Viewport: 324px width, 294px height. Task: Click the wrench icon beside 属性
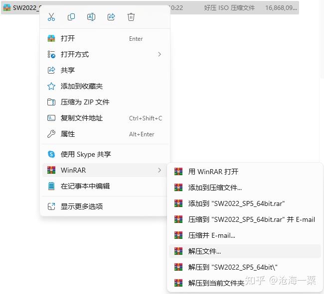(51, 134)
